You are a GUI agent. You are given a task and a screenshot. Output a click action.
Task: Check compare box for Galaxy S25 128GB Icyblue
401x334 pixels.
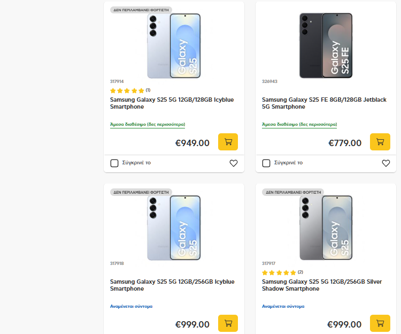(114, 163)
